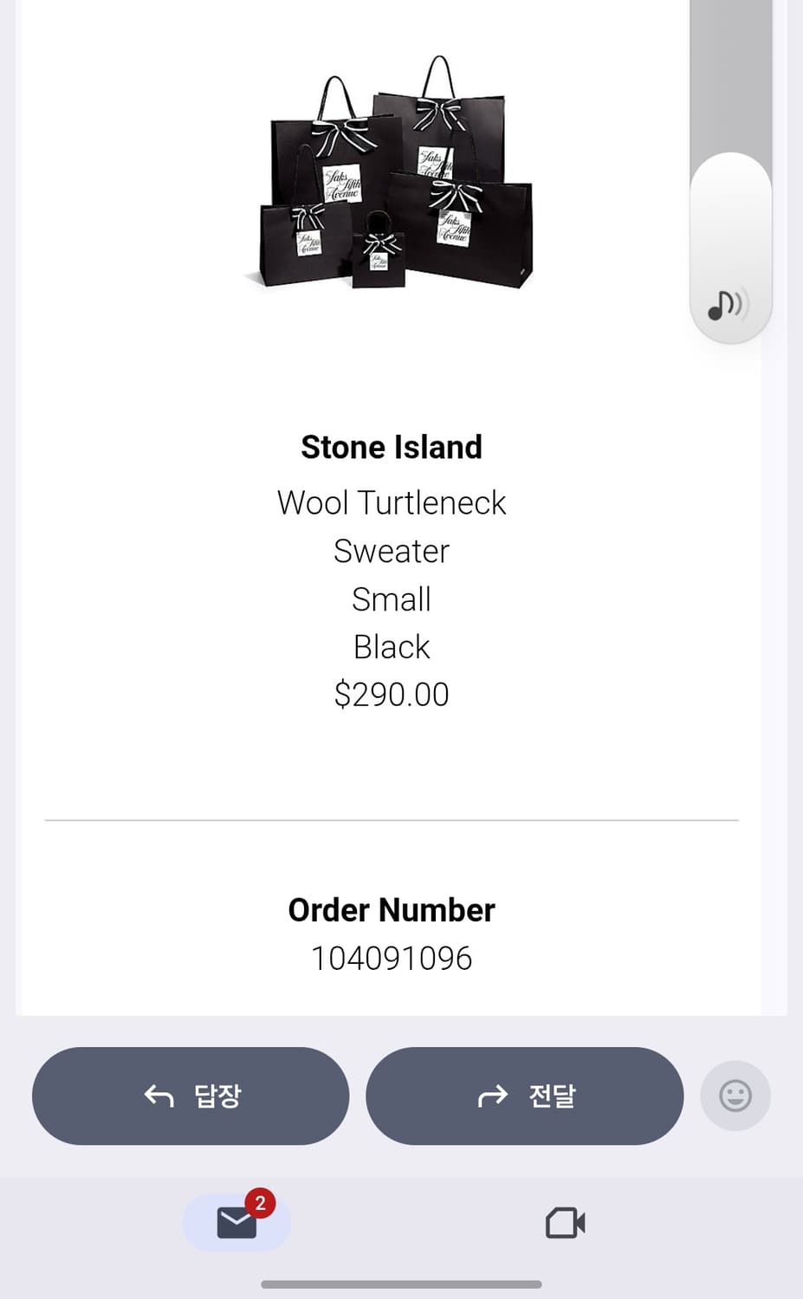
Task: Tap the 전달 forward button
Action: (524, 1095)
